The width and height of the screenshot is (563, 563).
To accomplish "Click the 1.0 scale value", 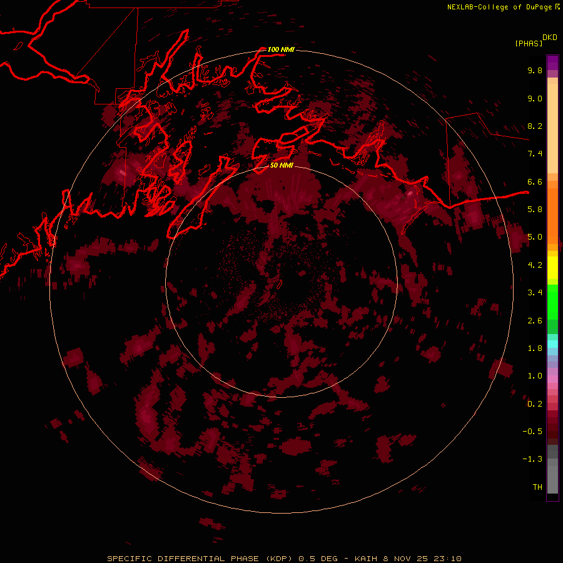I will (x=535, y=376).
